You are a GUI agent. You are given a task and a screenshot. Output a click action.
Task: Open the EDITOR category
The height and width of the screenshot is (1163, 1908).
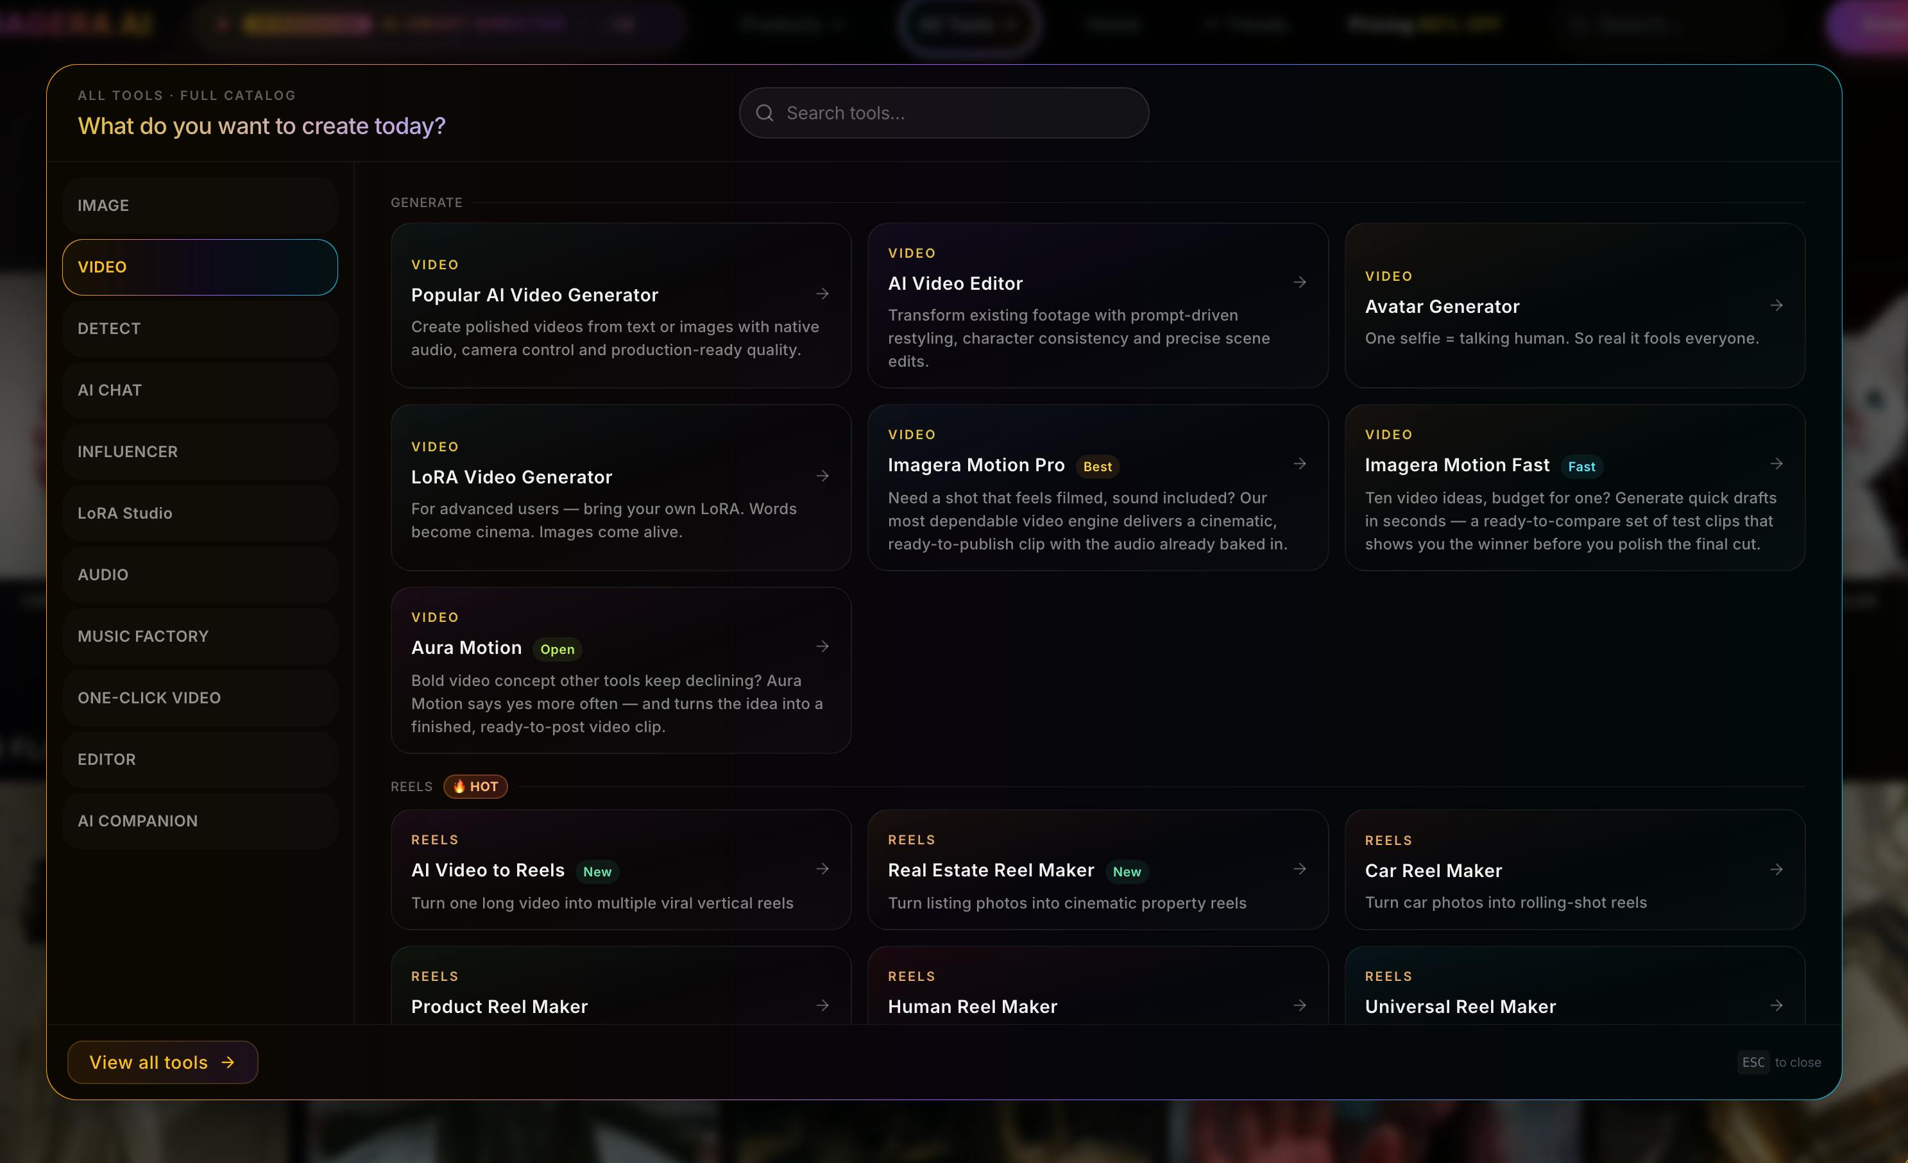coord(200,759)
